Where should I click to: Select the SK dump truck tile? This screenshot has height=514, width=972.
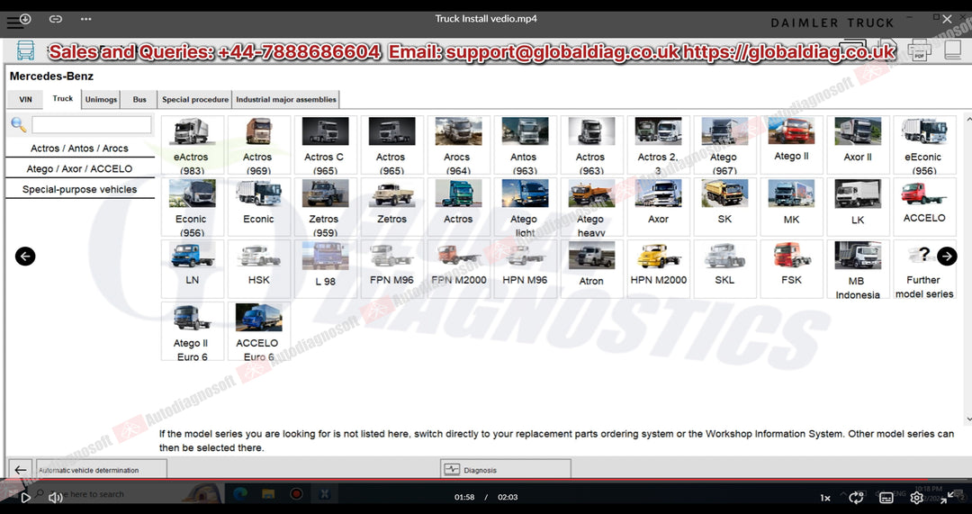724,206
